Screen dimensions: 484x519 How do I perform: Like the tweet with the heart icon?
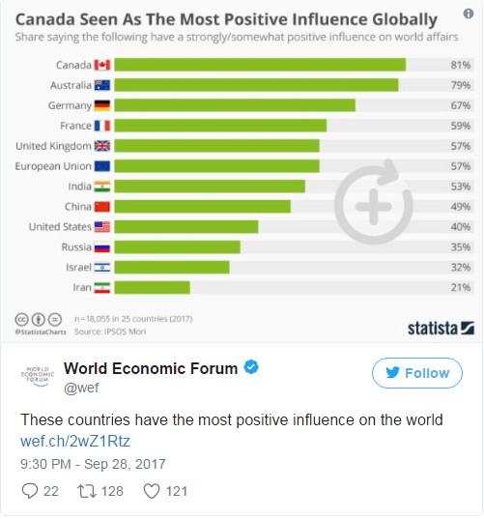click(152, 491)
